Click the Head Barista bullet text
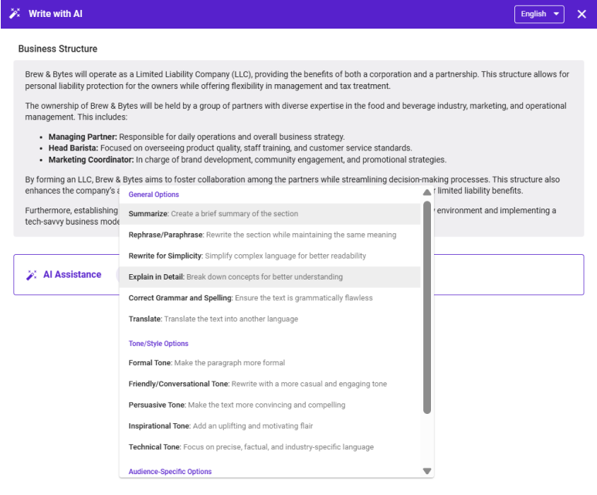Image resolution: width=597 pixels, height=495 pixels. point(230,148)
